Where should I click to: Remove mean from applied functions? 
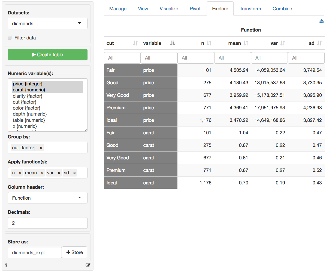click(42, 173)
